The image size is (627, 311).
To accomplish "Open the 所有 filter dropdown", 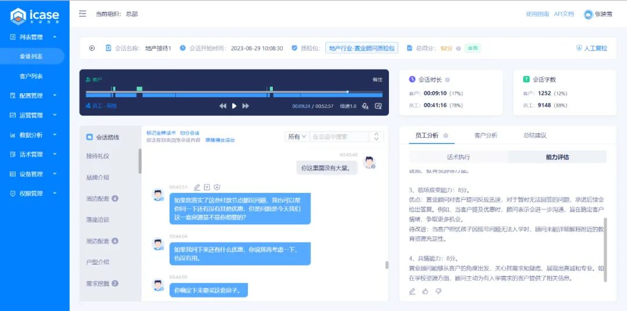I will [x=297, y=137].
